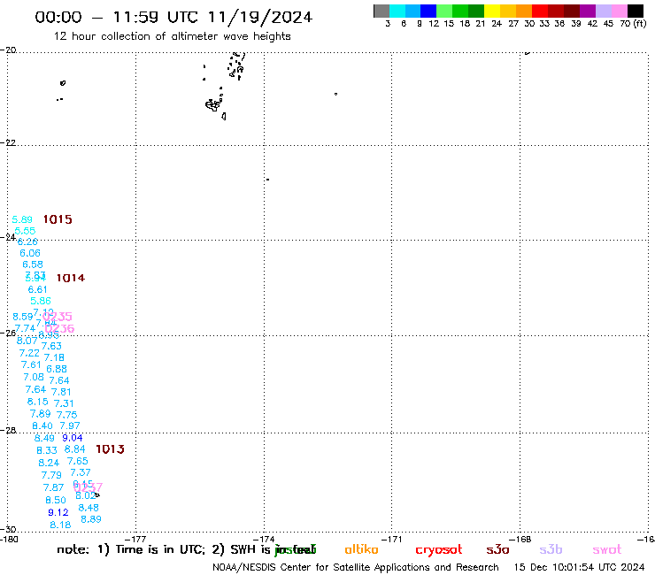This screenshot has height=575, width=655.
Task: Select the wave height reading '7.81'
Action: point(61,392)
